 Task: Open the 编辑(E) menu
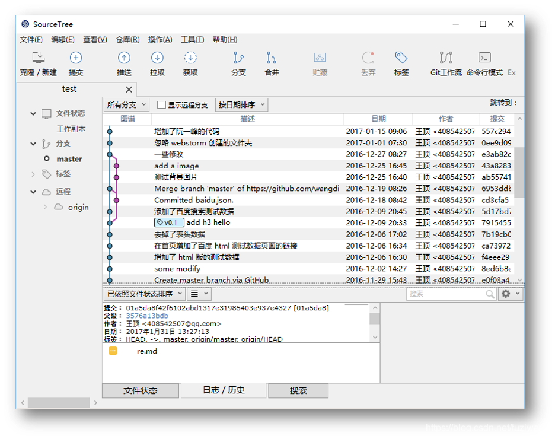point(63,40)
